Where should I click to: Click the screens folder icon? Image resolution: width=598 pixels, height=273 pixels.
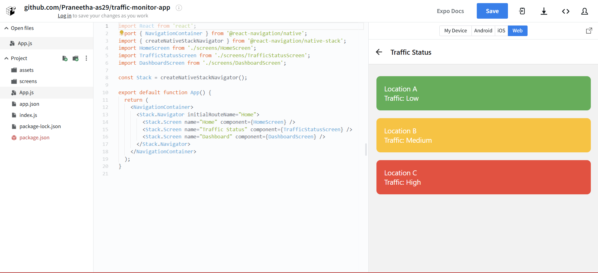(x=14, y=81)
